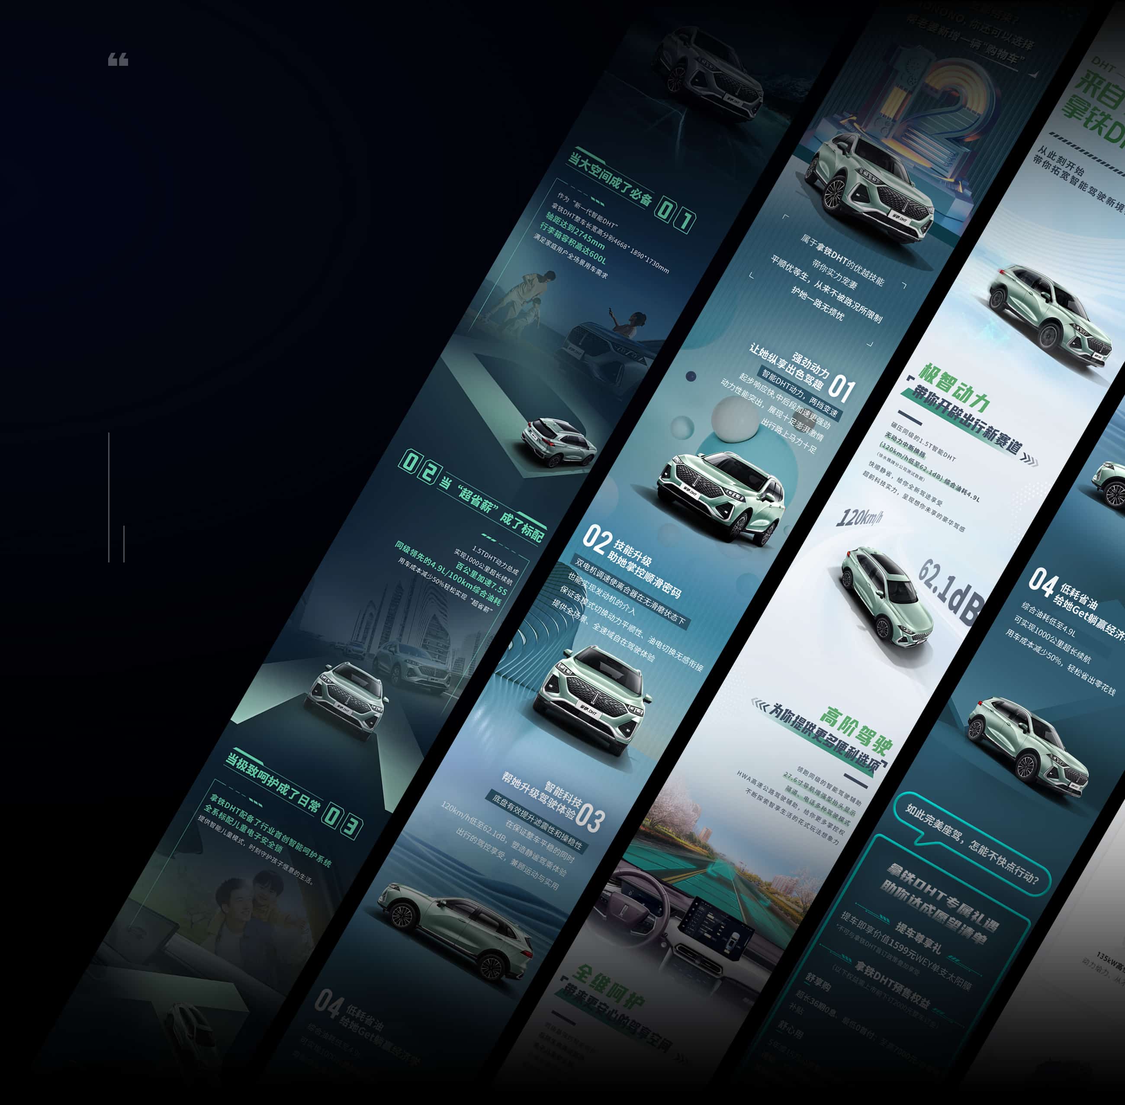
Task: Click '帮她升级驾驶体验' subtitle
Action: (538, 796)
